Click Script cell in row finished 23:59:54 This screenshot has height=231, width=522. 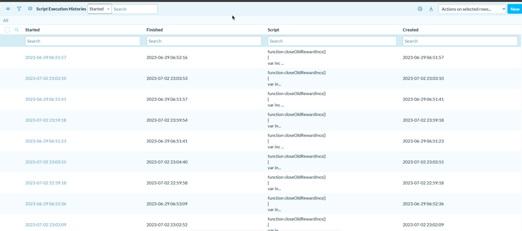(297, 120)
